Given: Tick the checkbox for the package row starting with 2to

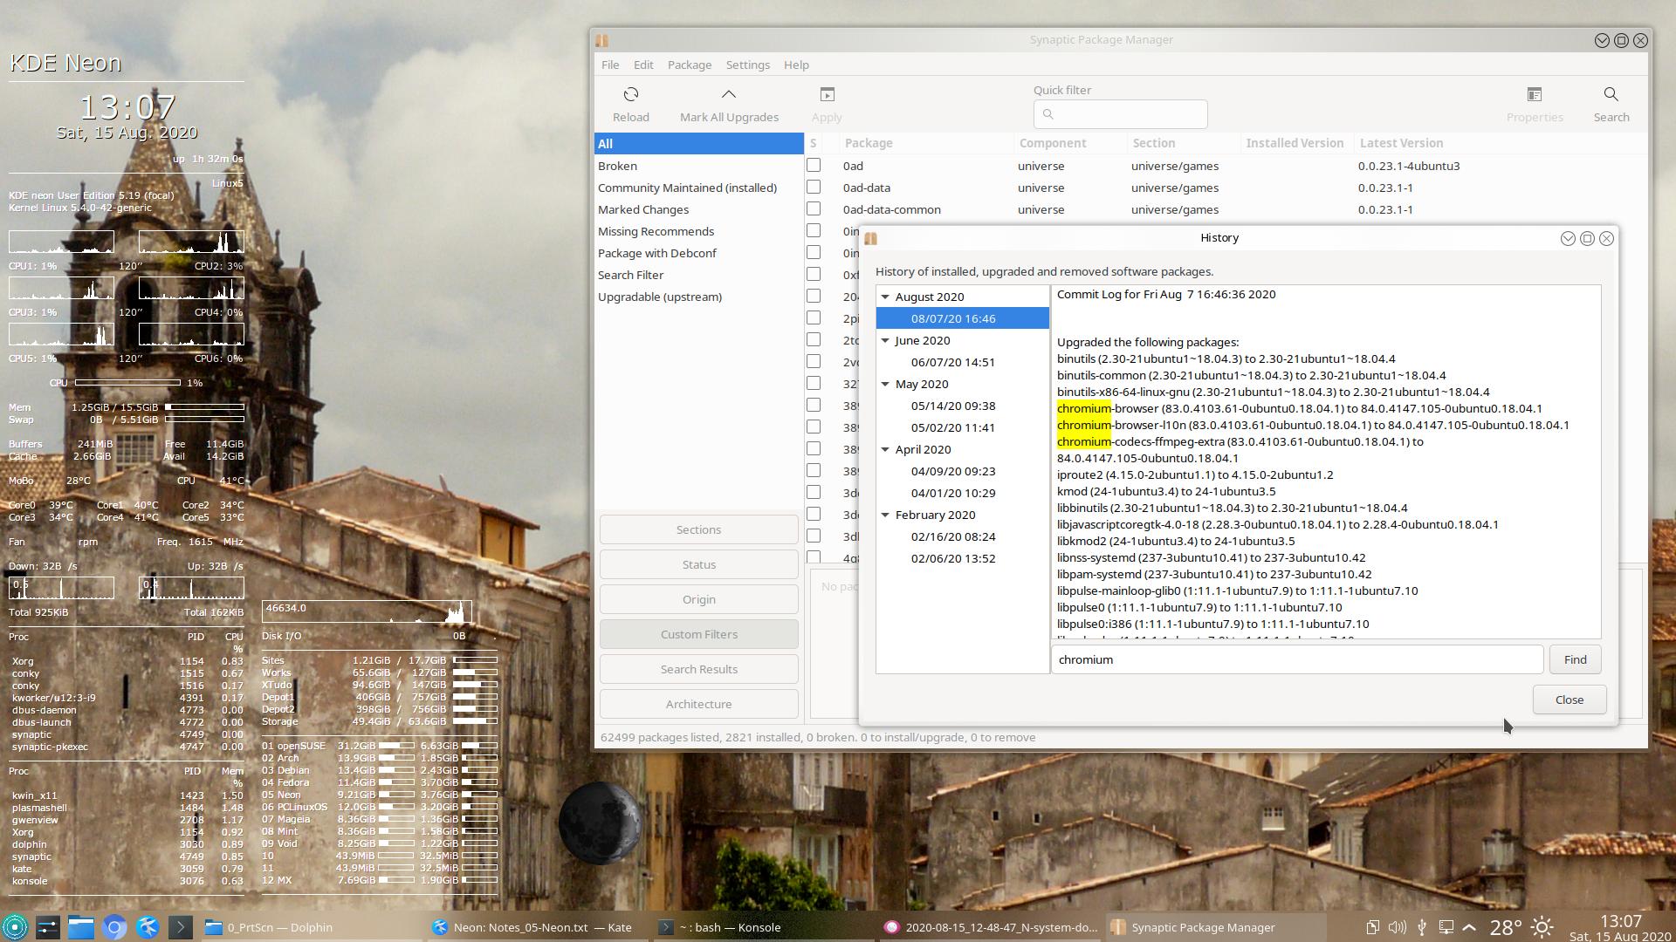Looking at the screenshot, I should tap(814, 339).
